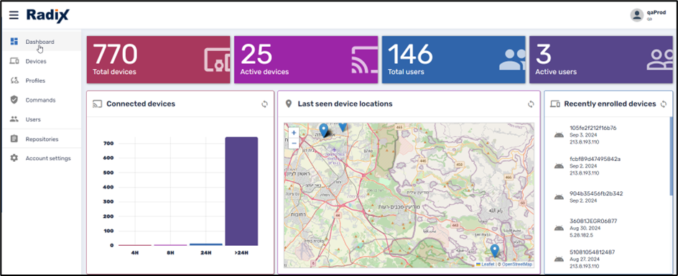
Task: Click the 25 Active devices card
Action: 306,60
